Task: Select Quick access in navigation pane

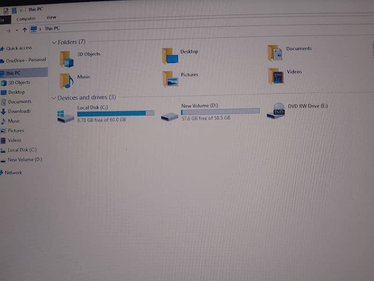Action: click(x=19, y=48)
